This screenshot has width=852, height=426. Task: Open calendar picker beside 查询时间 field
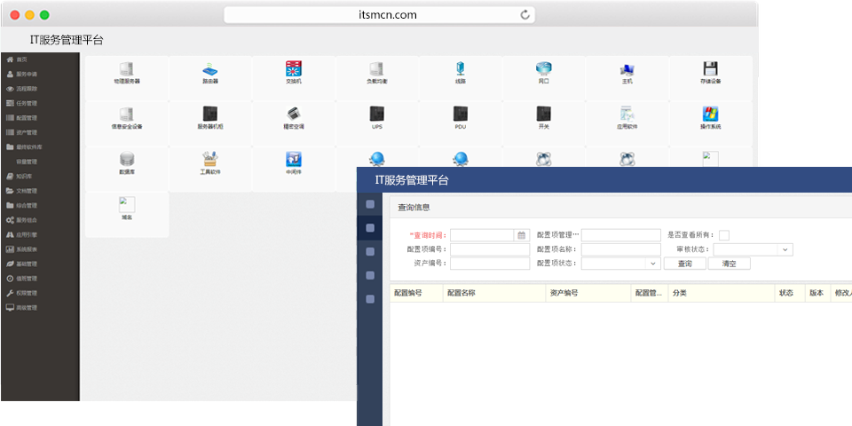[522, 235]
